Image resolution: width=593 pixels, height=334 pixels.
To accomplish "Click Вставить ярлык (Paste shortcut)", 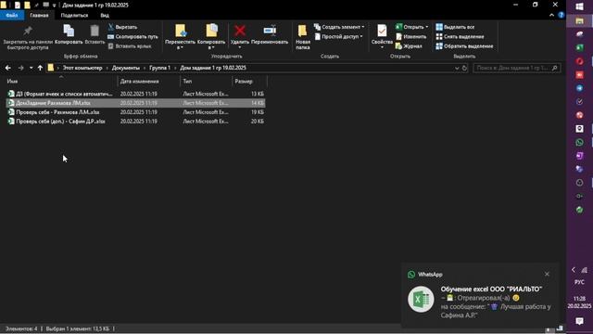I will (x=130, y=46).
